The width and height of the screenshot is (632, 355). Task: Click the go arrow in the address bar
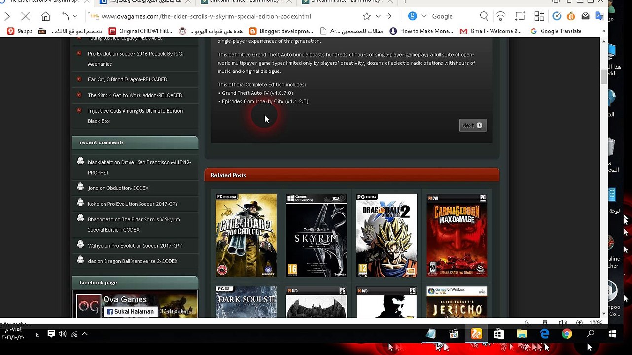click(x=388, y=16)
